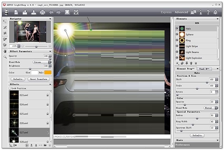Screen dimensions: 224x150
Task: Open program info via the i icon
Action: (201, 12)
